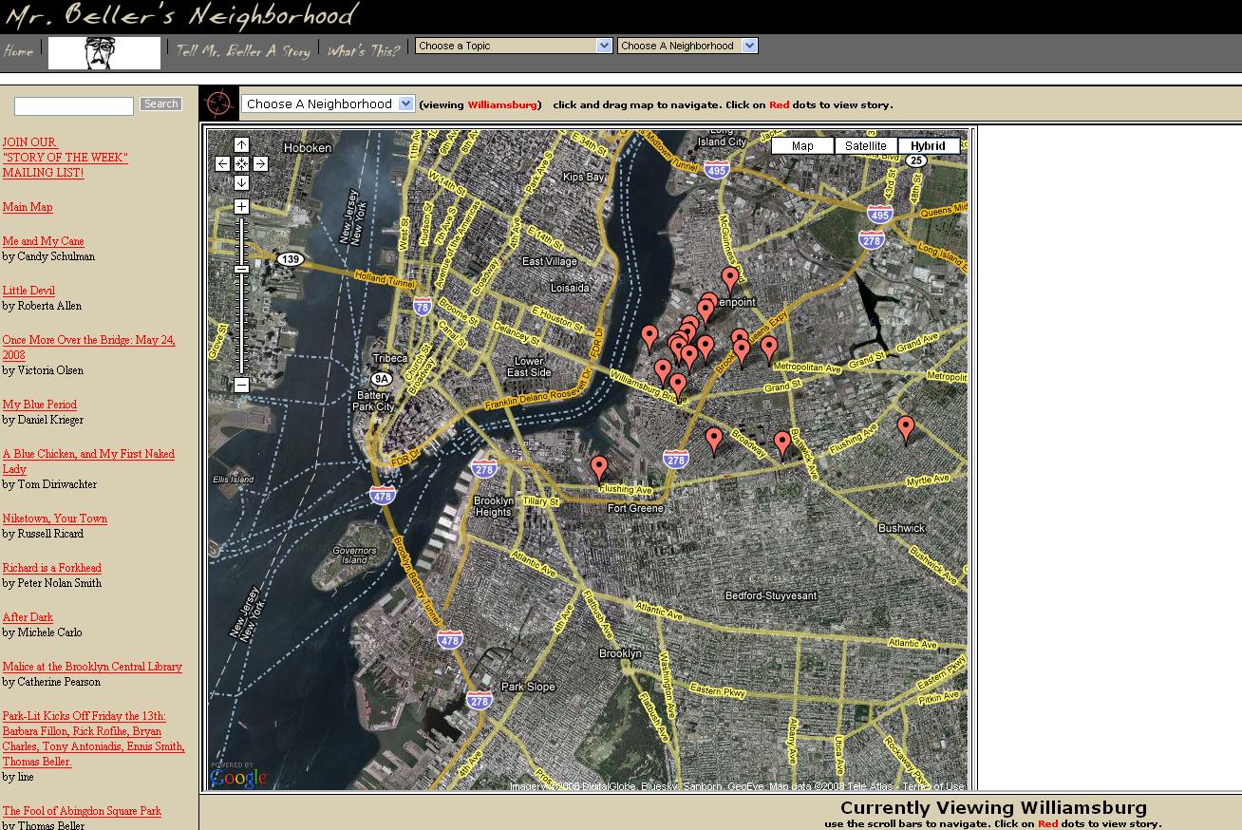
Task: Open the map Terms of Use link
Action: click(x=932, y=786)
